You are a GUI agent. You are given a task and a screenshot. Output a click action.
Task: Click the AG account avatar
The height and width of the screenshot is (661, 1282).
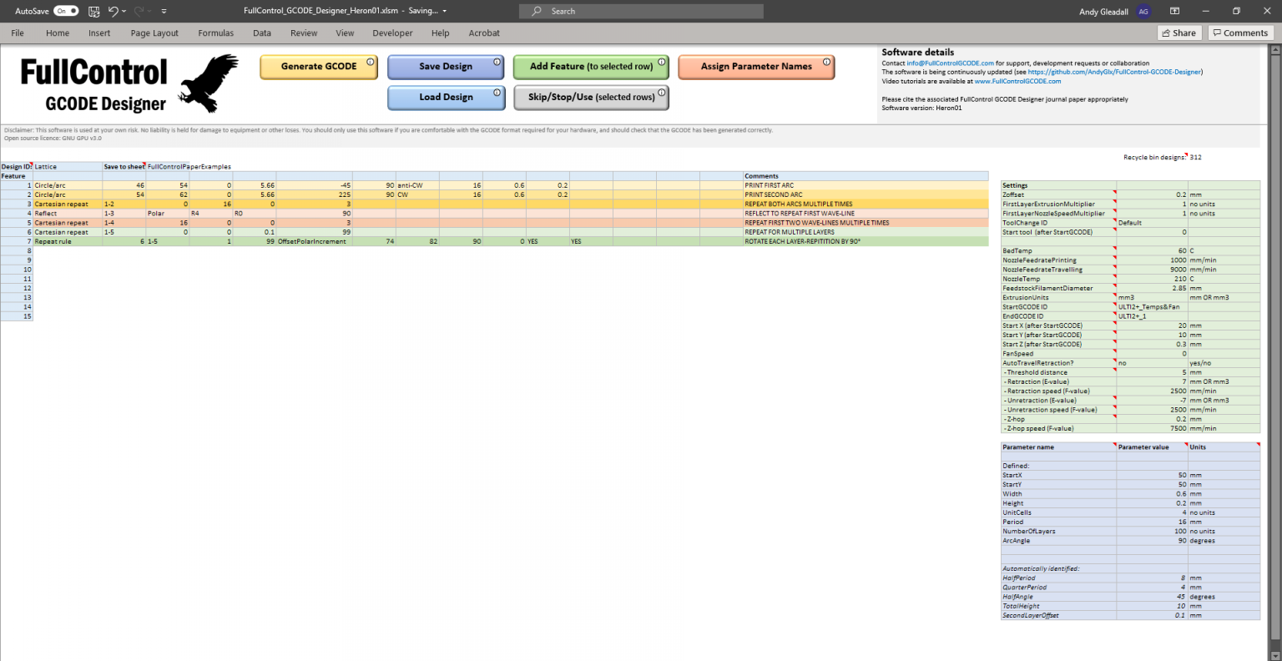[x=1143, y=12]
